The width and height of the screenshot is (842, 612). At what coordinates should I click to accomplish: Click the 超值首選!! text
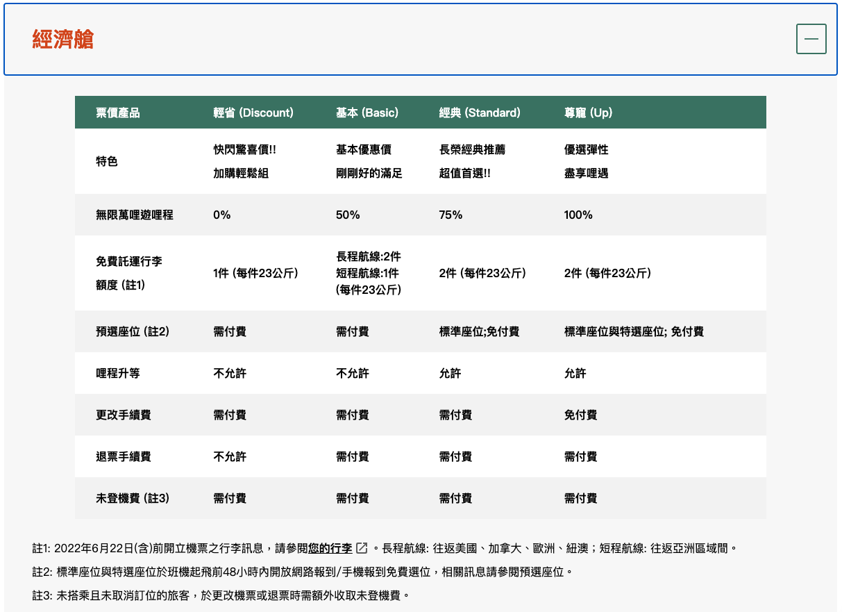click(465, 173)
